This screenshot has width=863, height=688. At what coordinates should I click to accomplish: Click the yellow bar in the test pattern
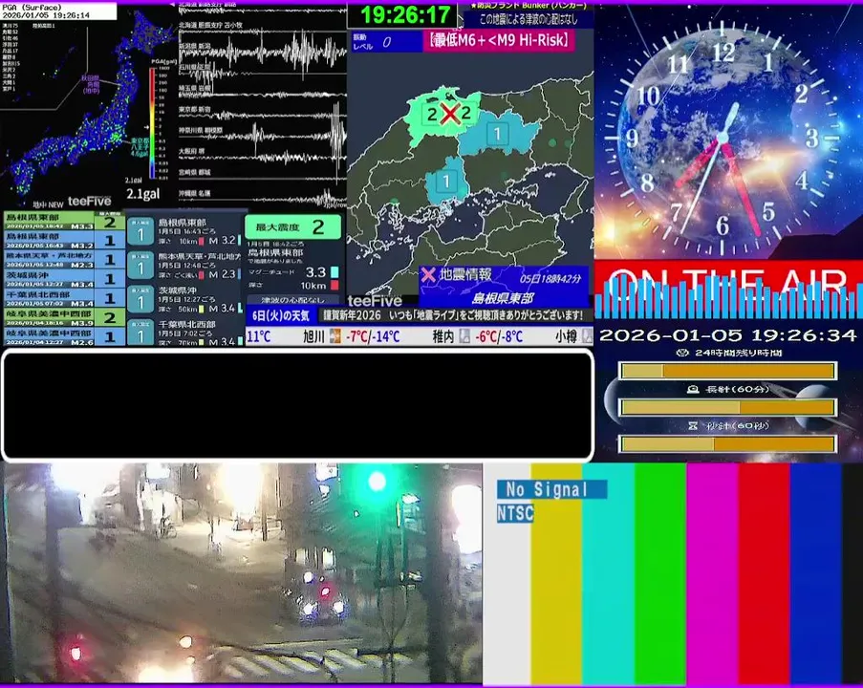(x=556, y=572)
